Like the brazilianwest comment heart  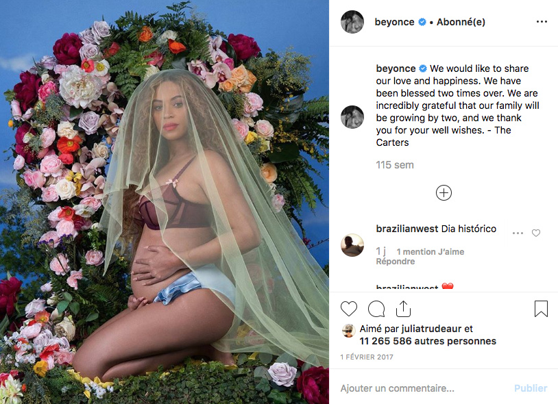point(536,233)
